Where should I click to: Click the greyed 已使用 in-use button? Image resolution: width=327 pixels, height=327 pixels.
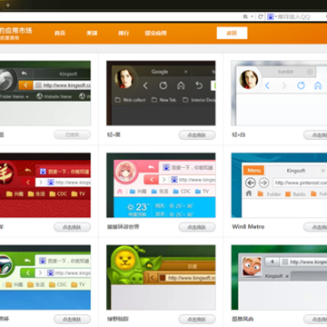pos(72,135)
